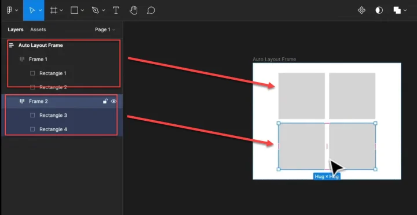
Task: Open Frame tool dropdown chevron
Action: click(x=61, y=10)
